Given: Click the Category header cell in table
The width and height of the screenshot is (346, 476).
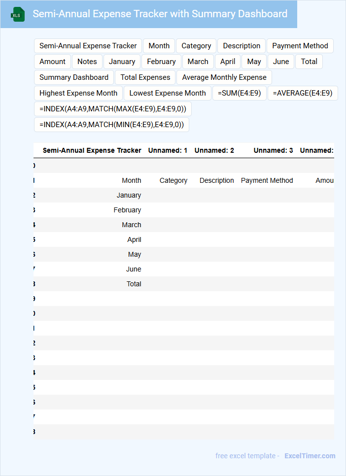Looking at the screenshot, I should 173,181.
